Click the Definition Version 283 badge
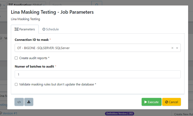 [120, 113]
